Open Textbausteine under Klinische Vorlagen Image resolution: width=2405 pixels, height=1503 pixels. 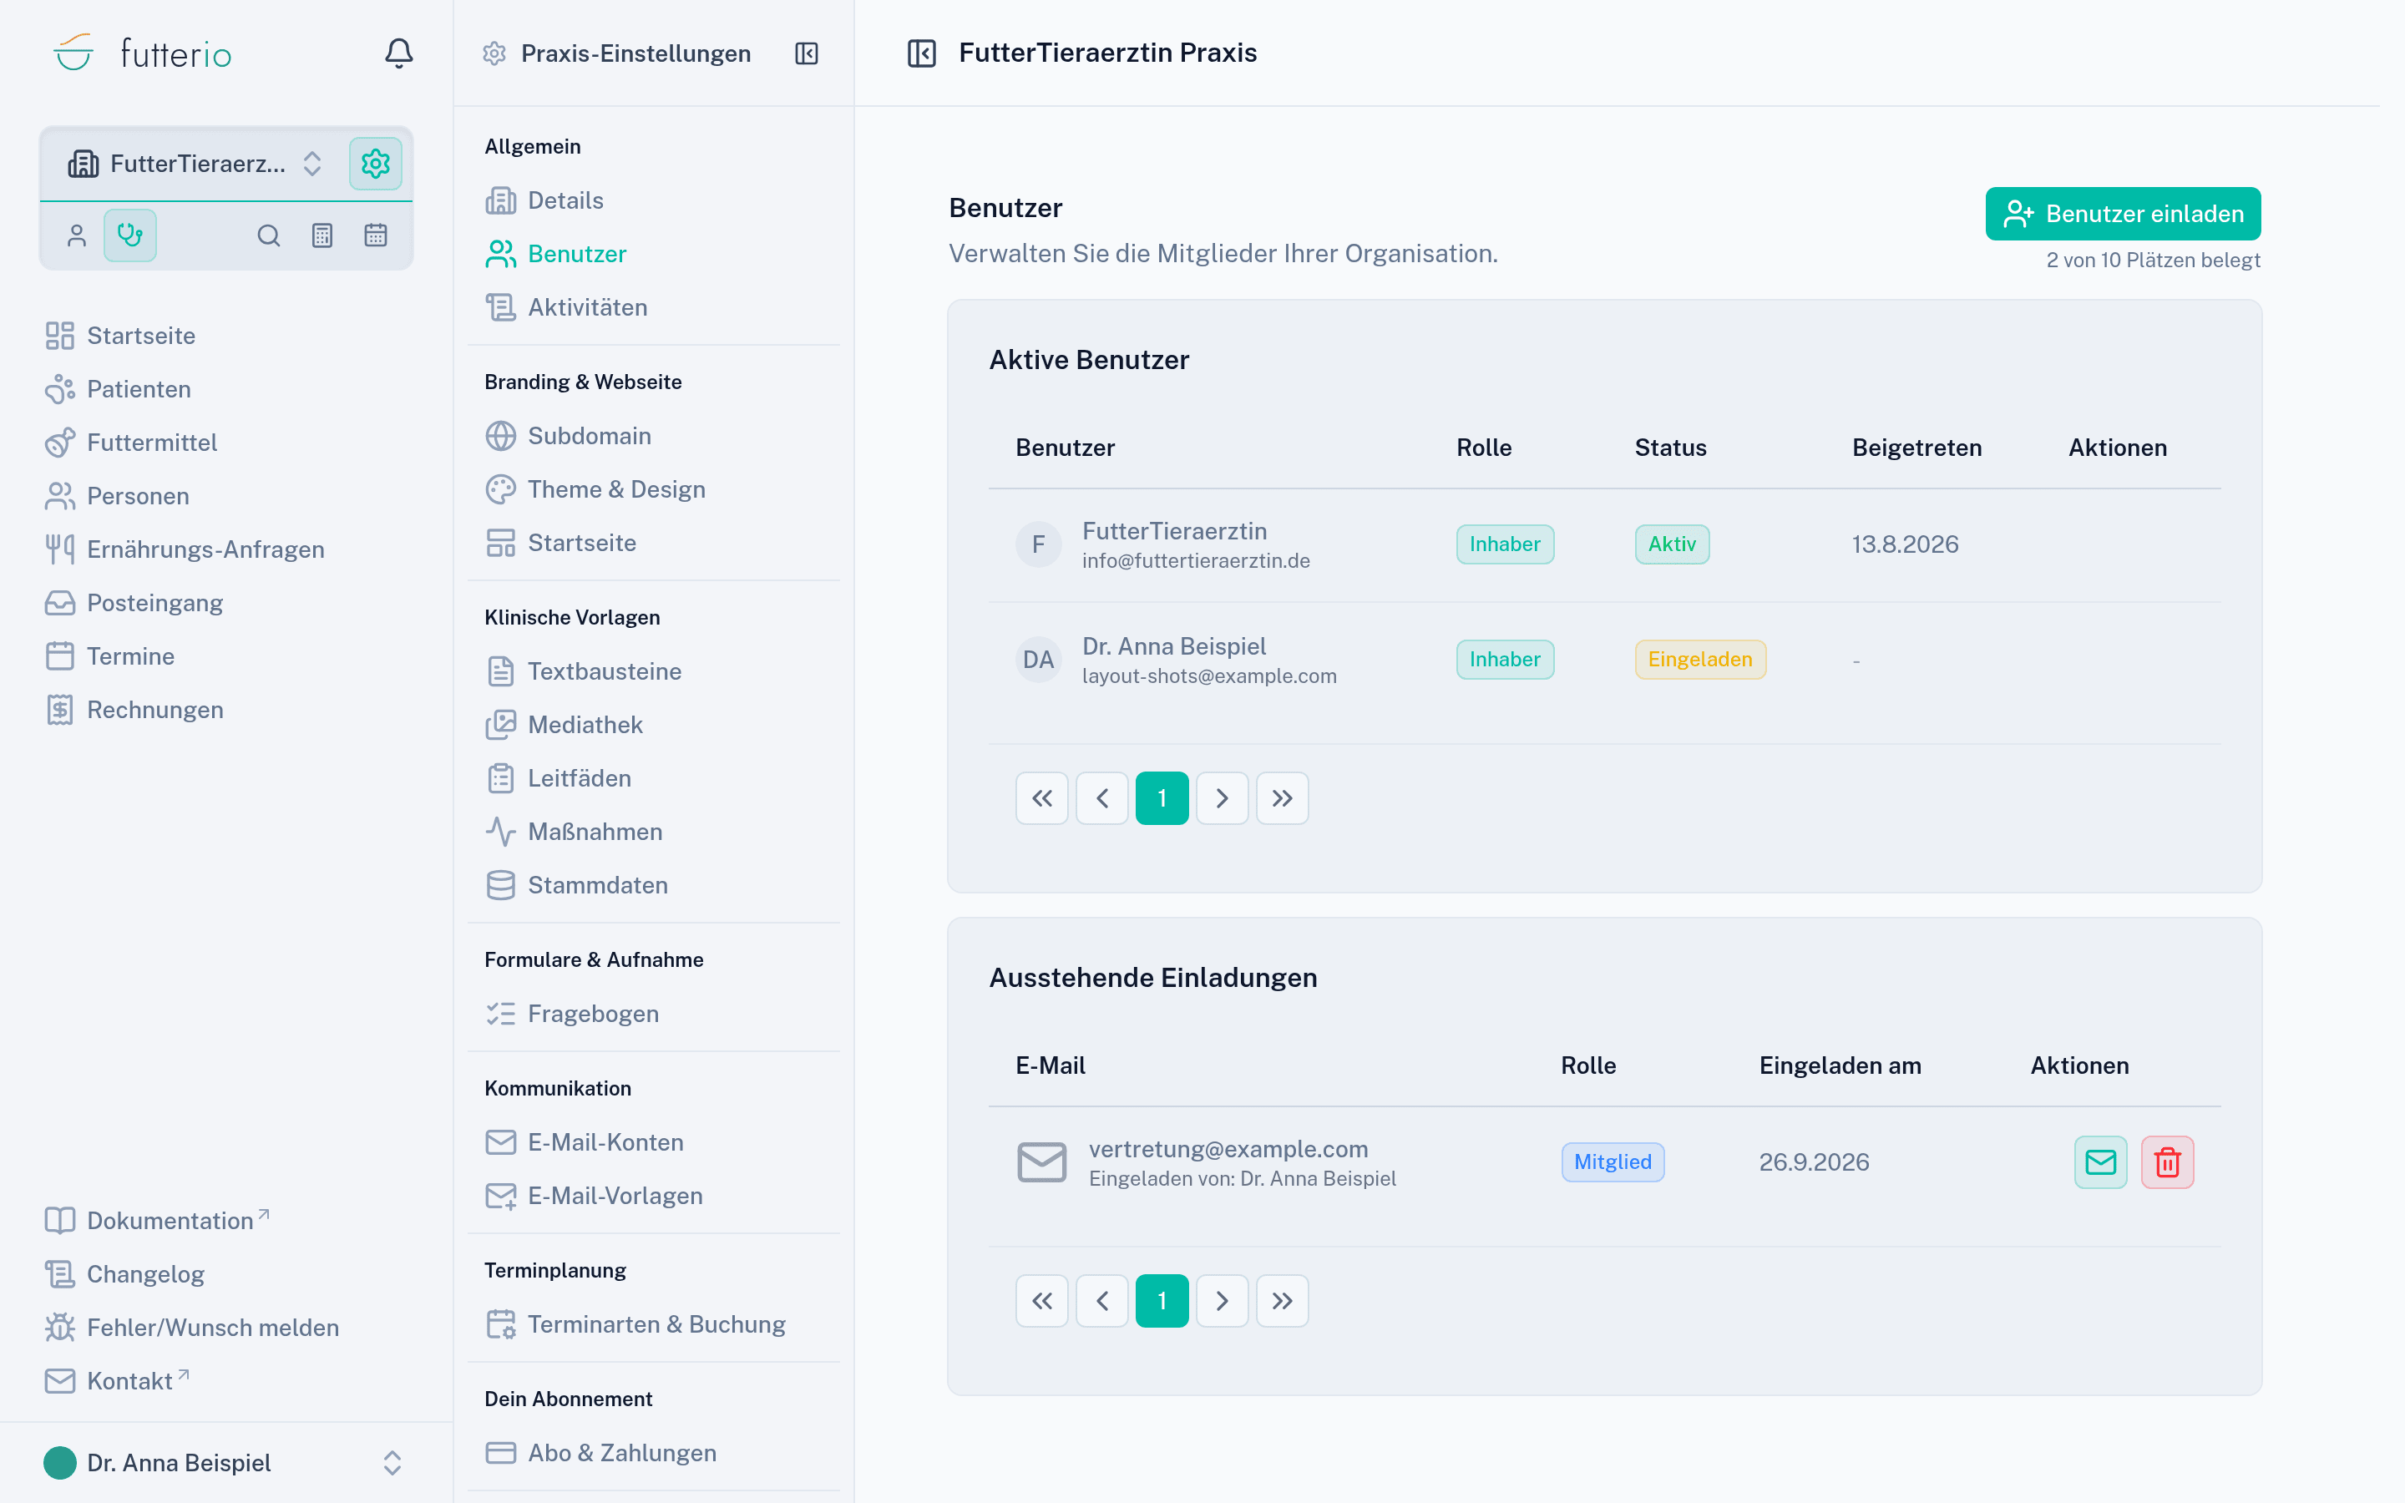[653, 671]
